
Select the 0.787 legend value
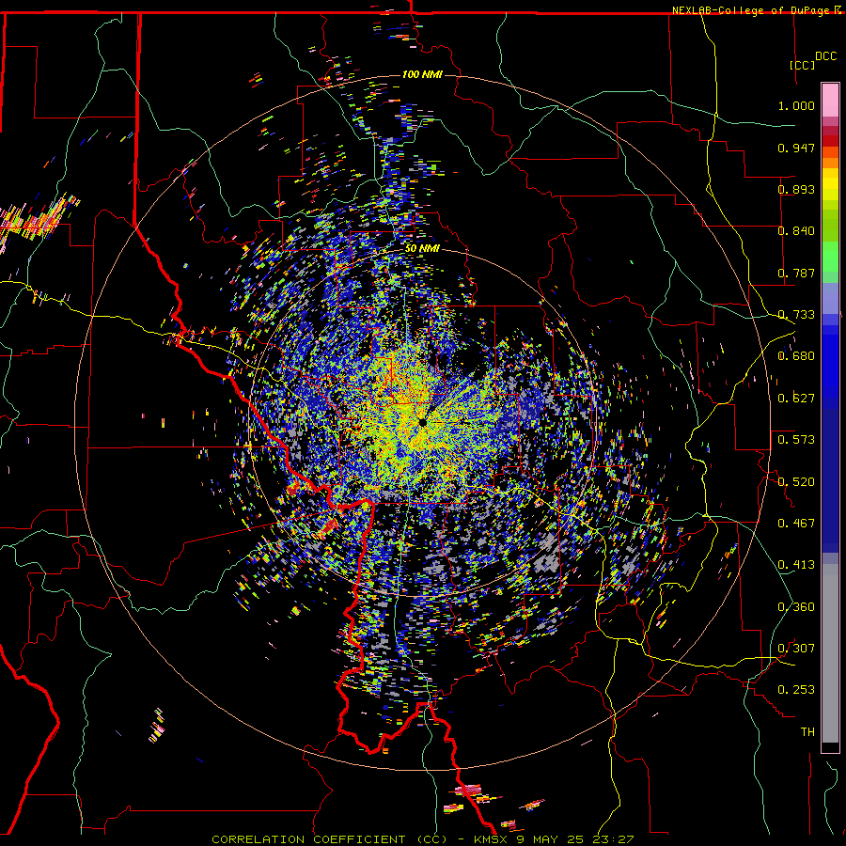point(796,273)
